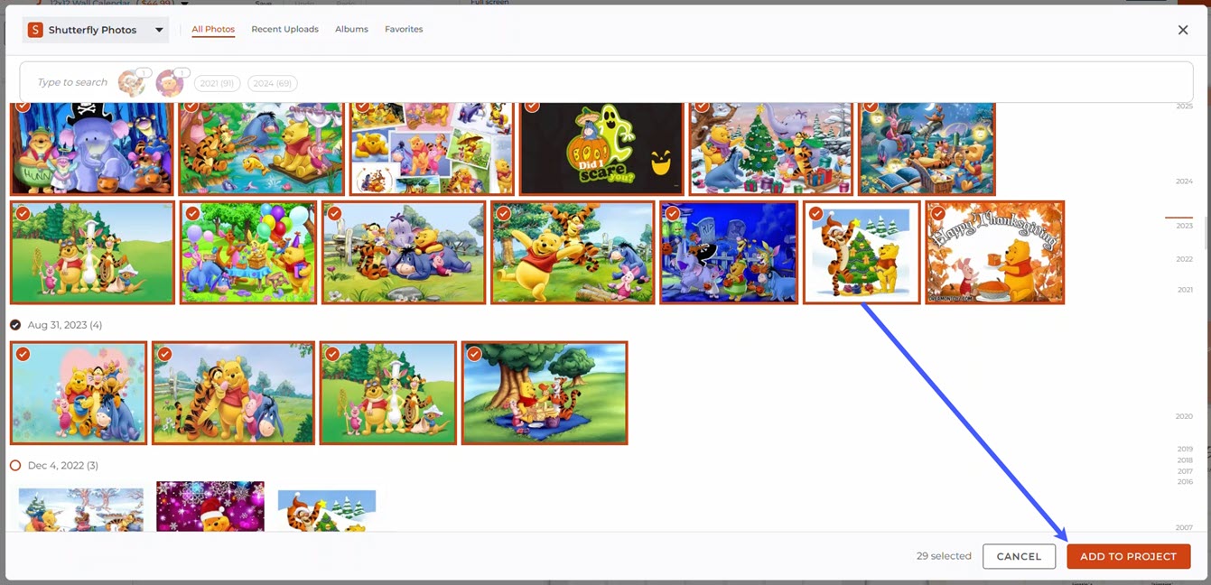Switch to the All Photos tab

coord(213,29)
